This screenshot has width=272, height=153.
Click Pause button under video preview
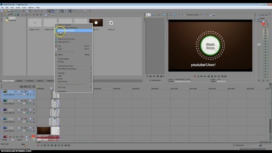point(209,76)
